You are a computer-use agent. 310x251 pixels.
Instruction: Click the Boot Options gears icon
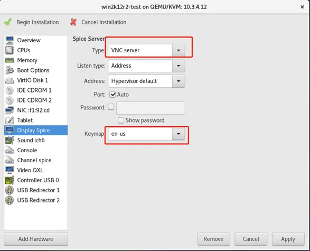pos(10,70)
